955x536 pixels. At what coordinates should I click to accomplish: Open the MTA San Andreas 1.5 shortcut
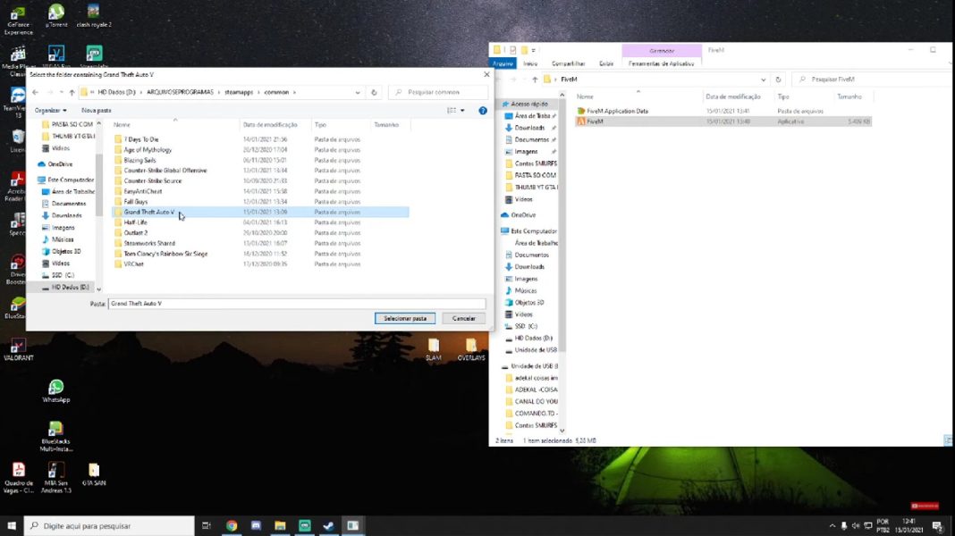pyautogui.click(x=56, y=478)
